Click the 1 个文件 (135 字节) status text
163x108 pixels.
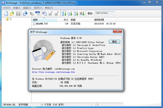point(53,105)
